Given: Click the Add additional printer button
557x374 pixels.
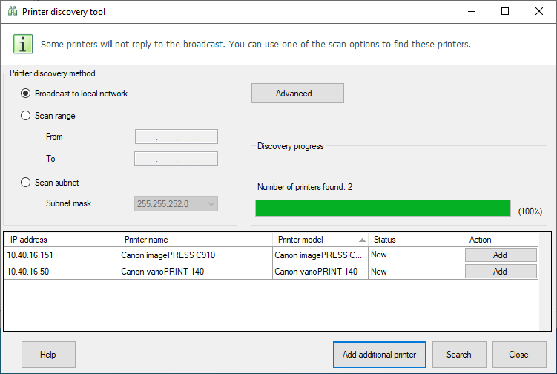Looking at the screenshot, I should tap(379, 355).
